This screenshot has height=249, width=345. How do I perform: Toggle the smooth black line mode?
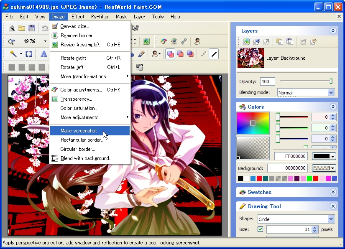(214, 54)
